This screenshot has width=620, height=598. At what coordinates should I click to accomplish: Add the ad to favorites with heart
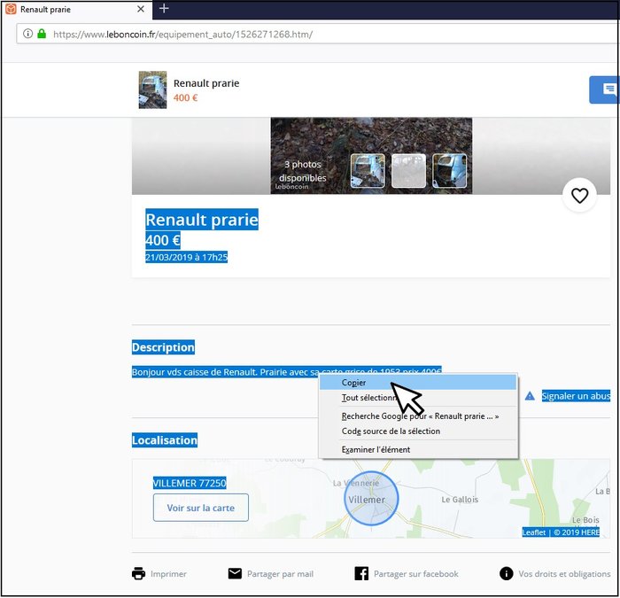pyautogui.click(x=579, y=196)
